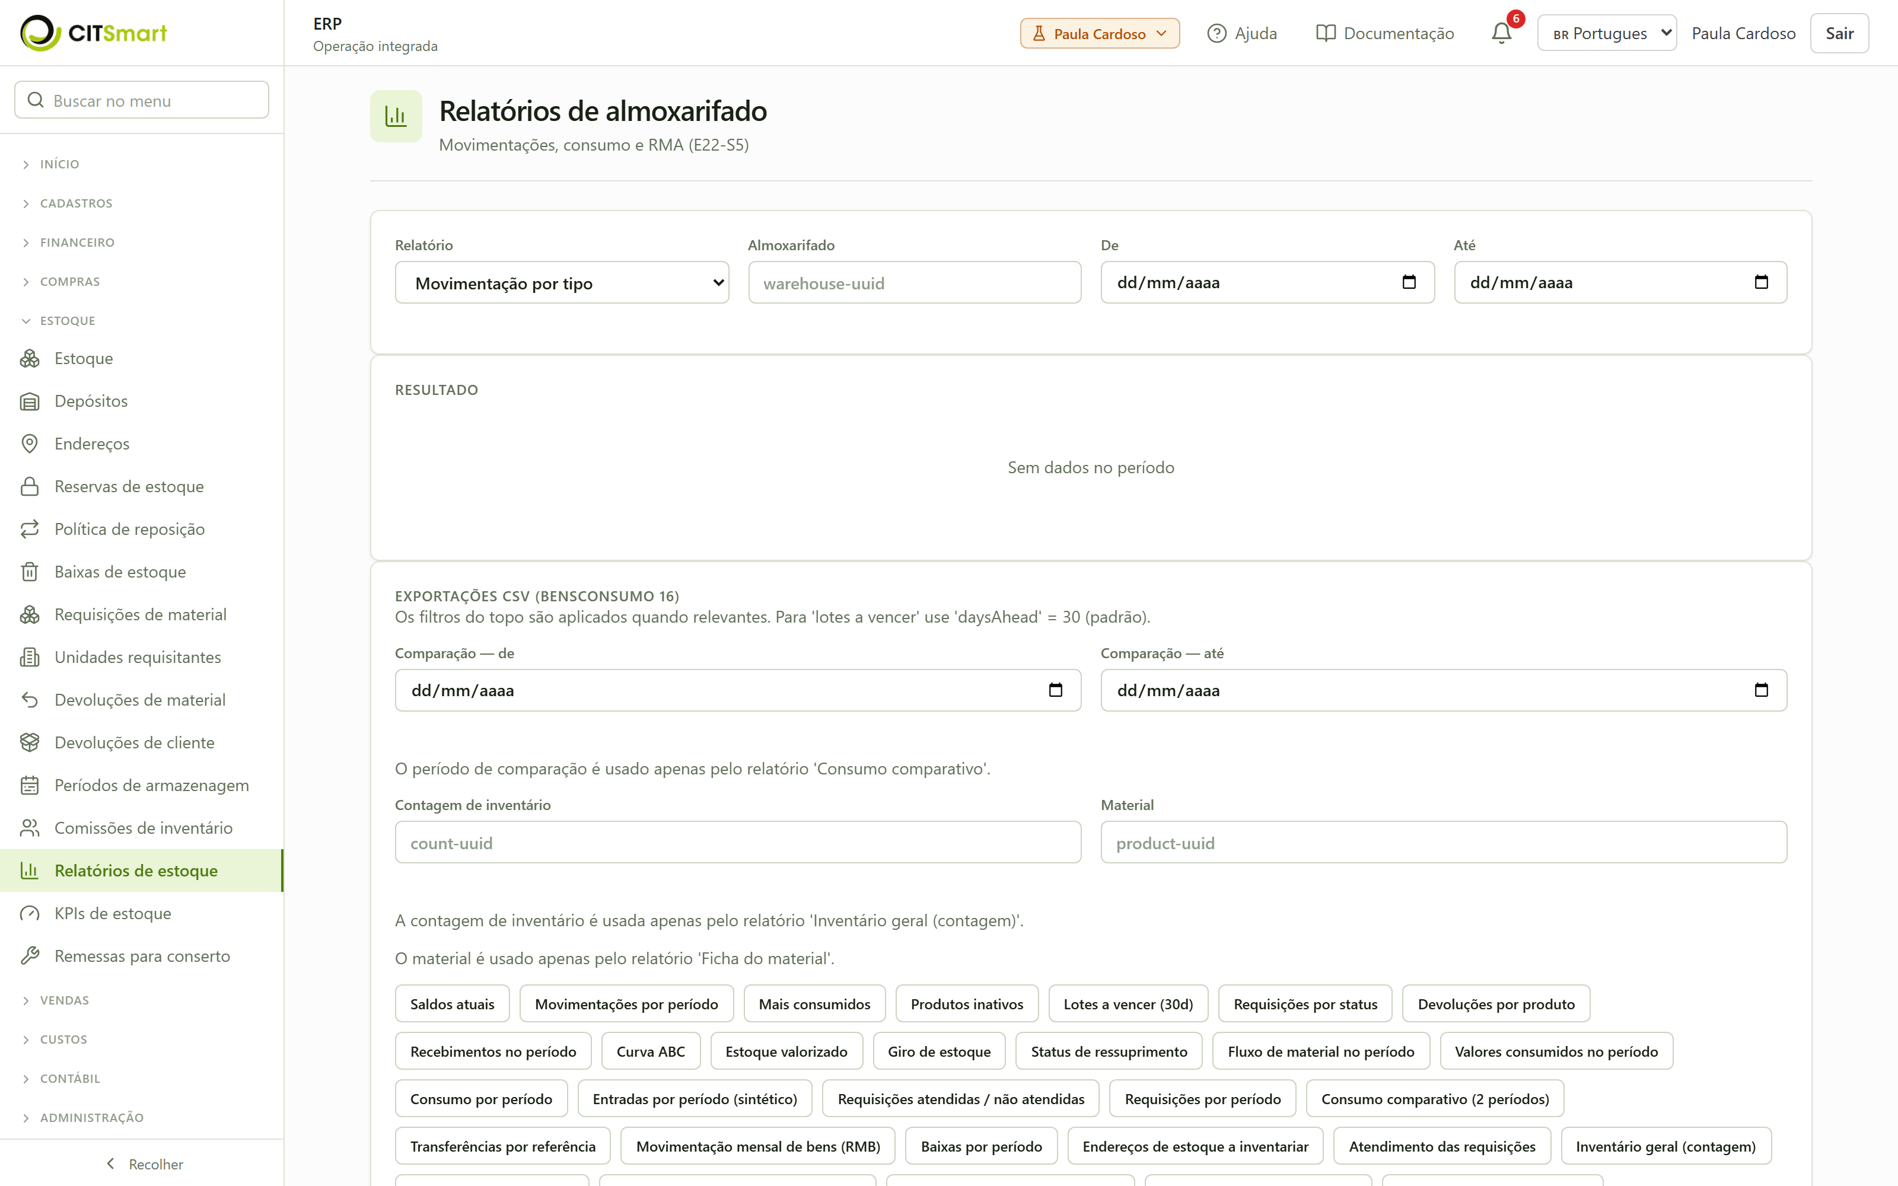
Task: Open Política de reposição
Action: tap(142, 530)
